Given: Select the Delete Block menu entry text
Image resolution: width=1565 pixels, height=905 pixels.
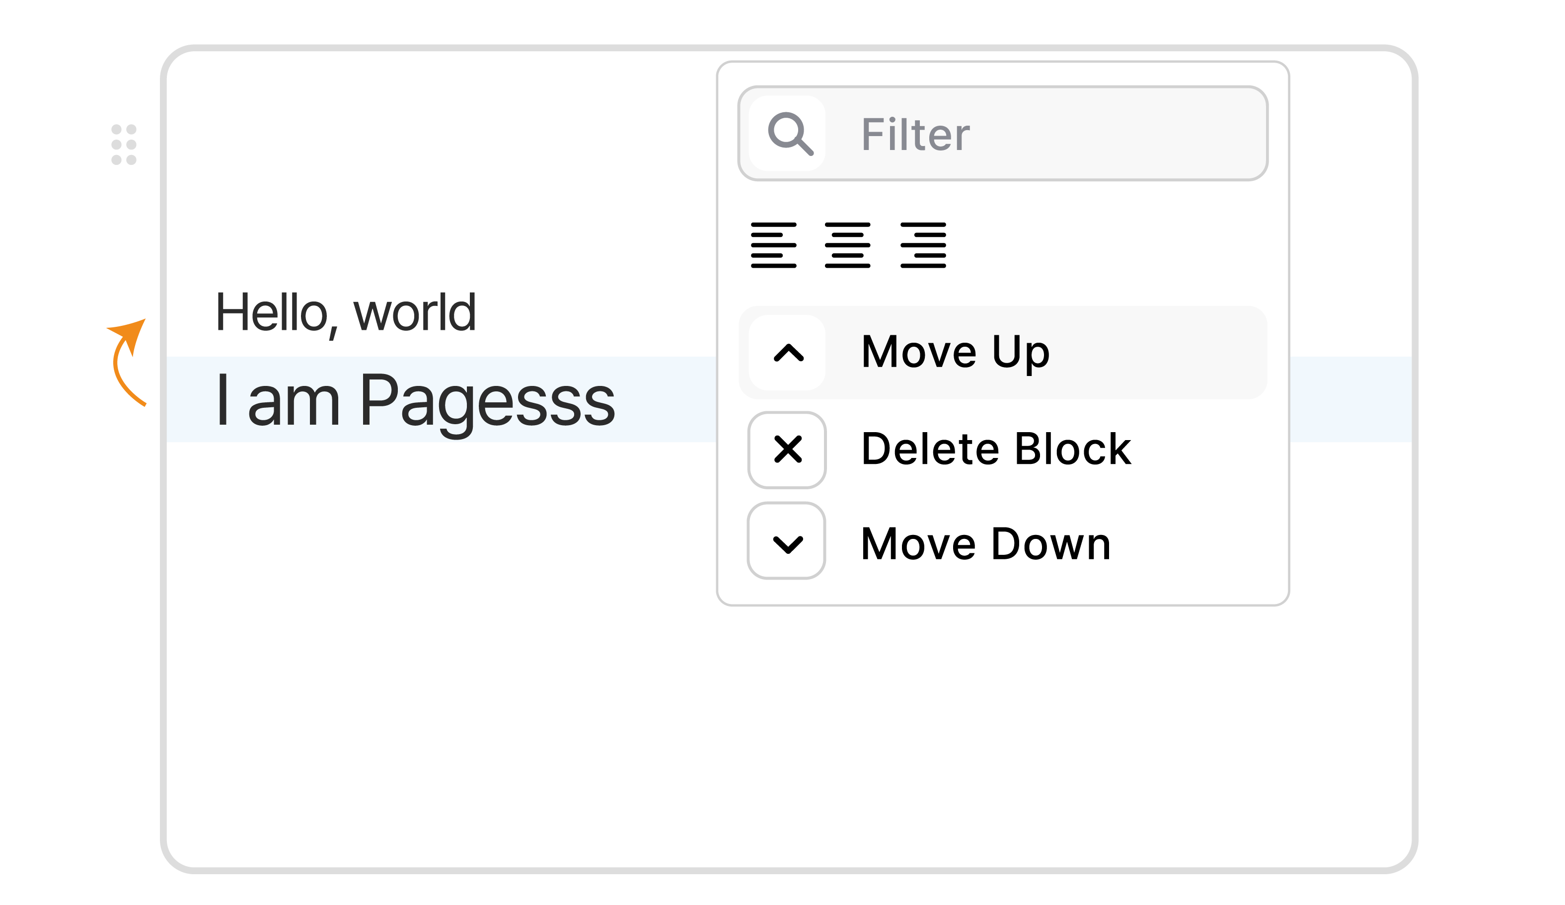Looking at the screenshot, I should 995,450.
